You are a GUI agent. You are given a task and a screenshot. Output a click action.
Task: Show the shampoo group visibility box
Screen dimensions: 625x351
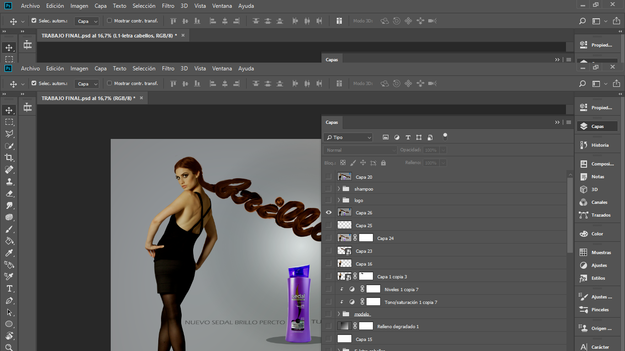pos(328,188)
